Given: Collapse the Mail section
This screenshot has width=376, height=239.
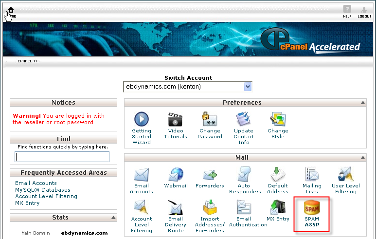Looking at the screenshot, I should pyautogui.click(x=363, y=158).
